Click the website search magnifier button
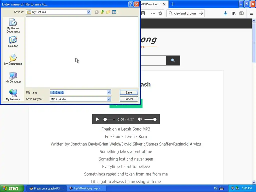The height and width of the screenshot is (192, 256). [173, 60]
